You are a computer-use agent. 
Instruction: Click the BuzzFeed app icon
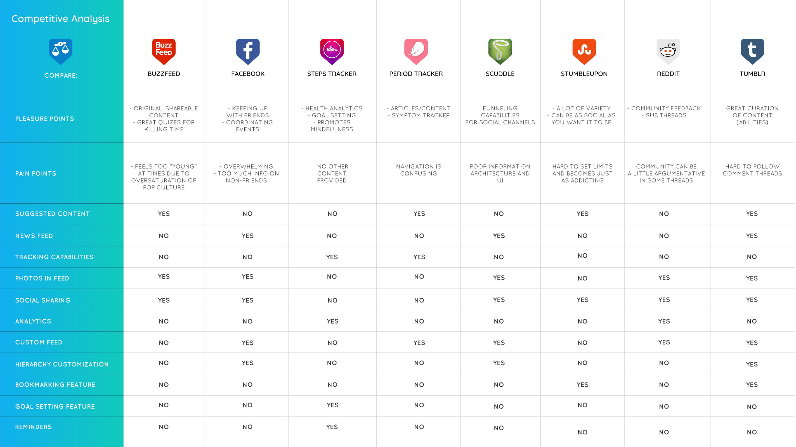(164, 51)
